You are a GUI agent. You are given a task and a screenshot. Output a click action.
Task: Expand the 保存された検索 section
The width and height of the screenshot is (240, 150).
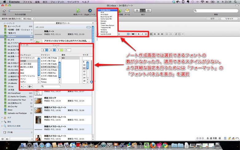point(2,126)
